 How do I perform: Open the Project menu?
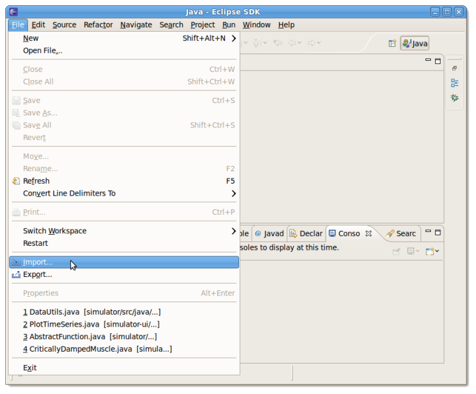tap(203, 25)
